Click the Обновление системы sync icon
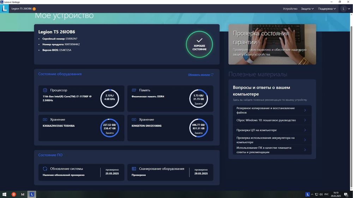 click(45, 168)
